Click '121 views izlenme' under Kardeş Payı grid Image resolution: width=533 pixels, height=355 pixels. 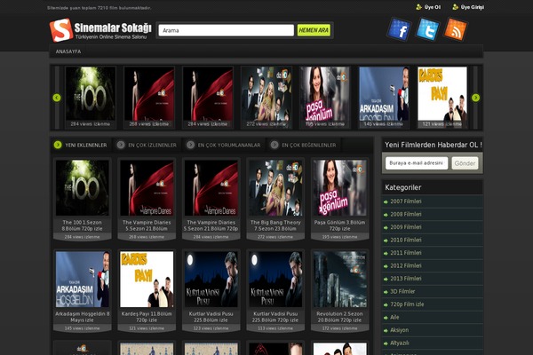[147, 328]
